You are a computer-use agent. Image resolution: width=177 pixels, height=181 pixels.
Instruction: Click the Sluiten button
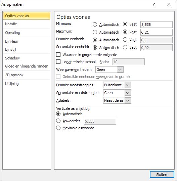click(x=162, y=175)
